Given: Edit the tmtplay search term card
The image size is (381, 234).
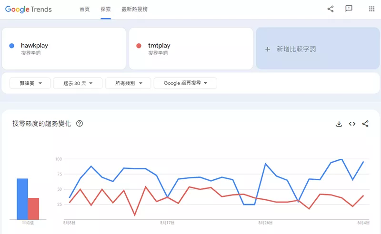Looking at the screenshot, I should coord(191,49).
